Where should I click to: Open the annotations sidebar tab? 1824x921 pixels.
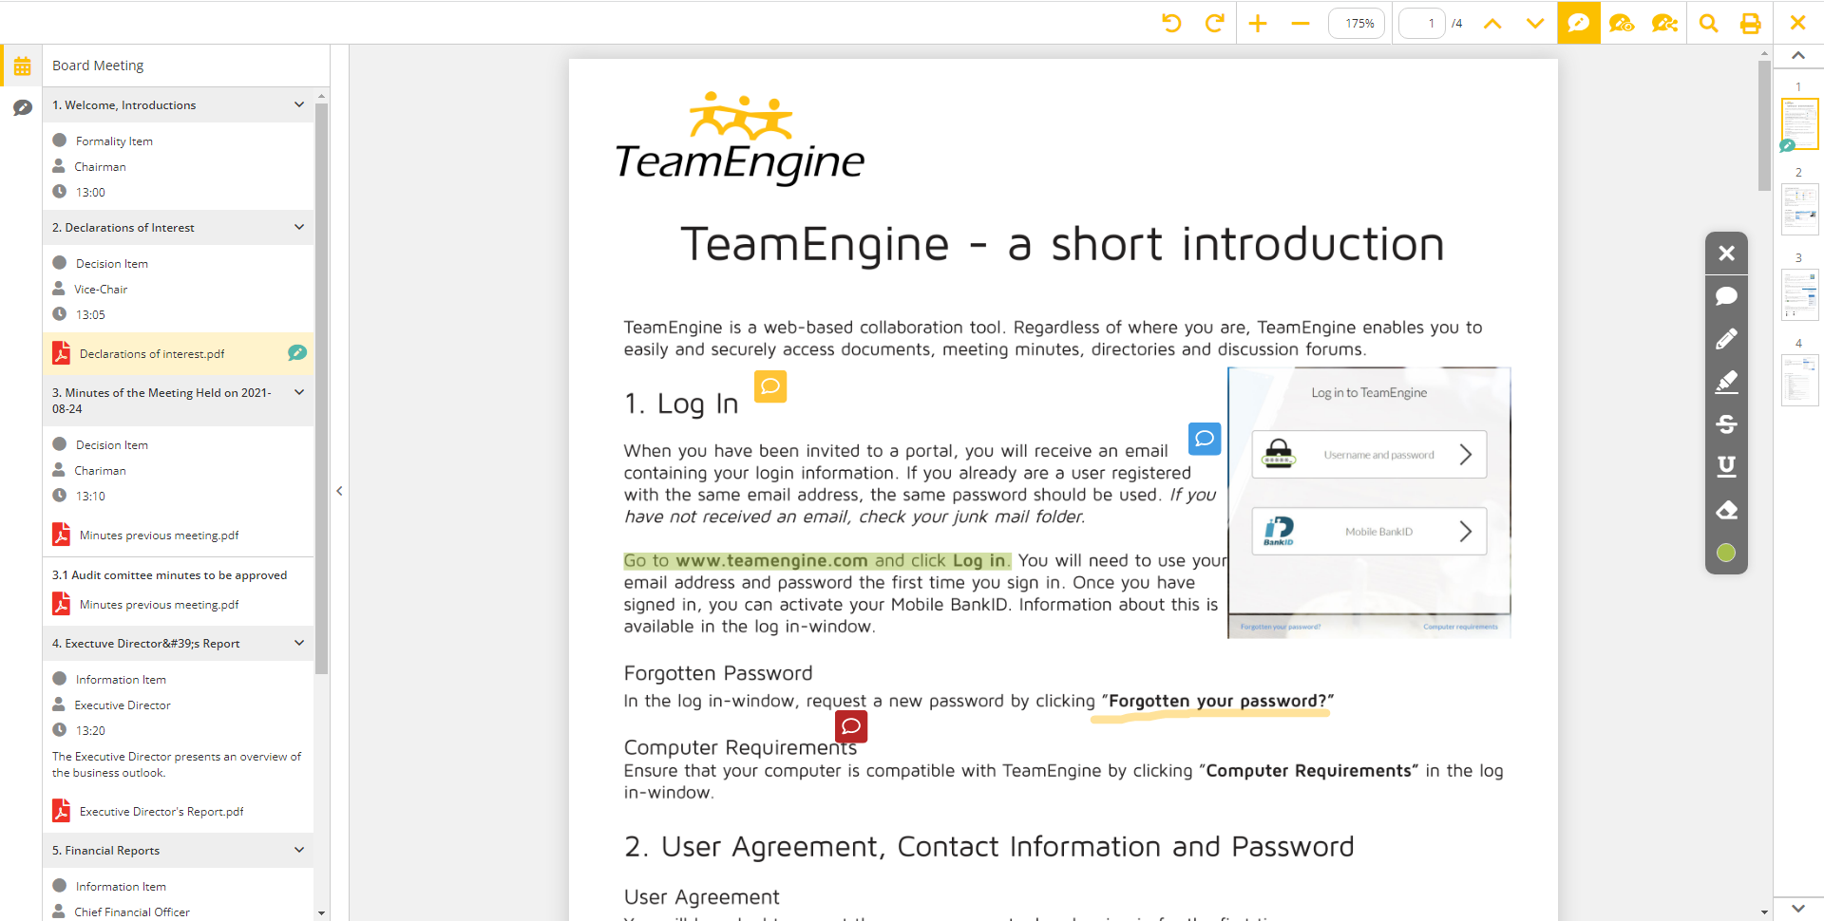pyautogui.click(x=22, y=108)
